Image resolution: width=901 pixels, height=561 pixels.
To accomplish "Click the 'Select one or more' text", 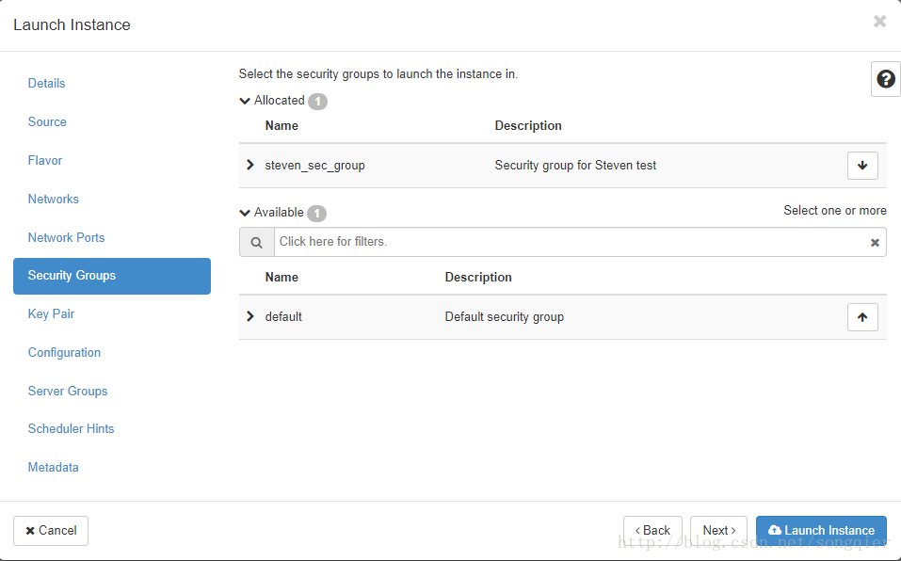I will tap(835, 211).
